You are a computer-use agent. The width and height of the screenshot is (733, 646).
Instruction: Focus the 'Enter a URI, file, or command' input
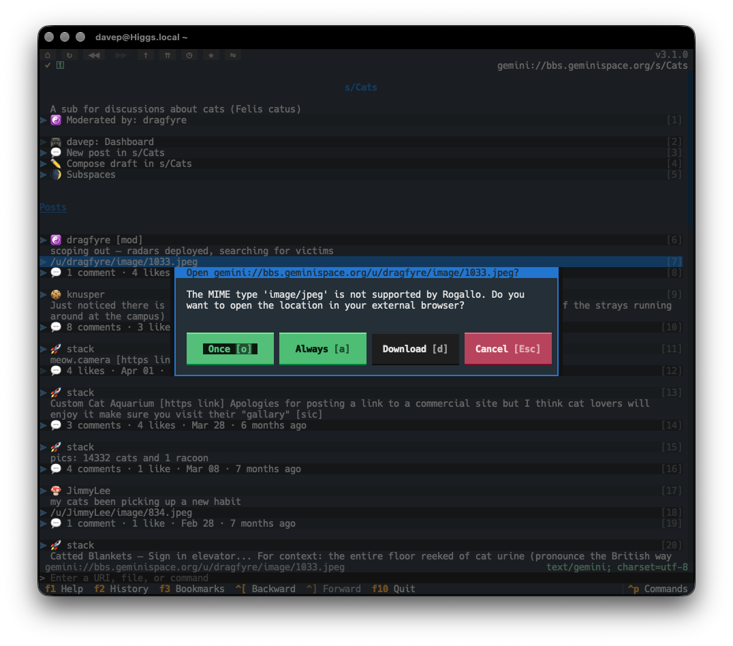[364, 578]
